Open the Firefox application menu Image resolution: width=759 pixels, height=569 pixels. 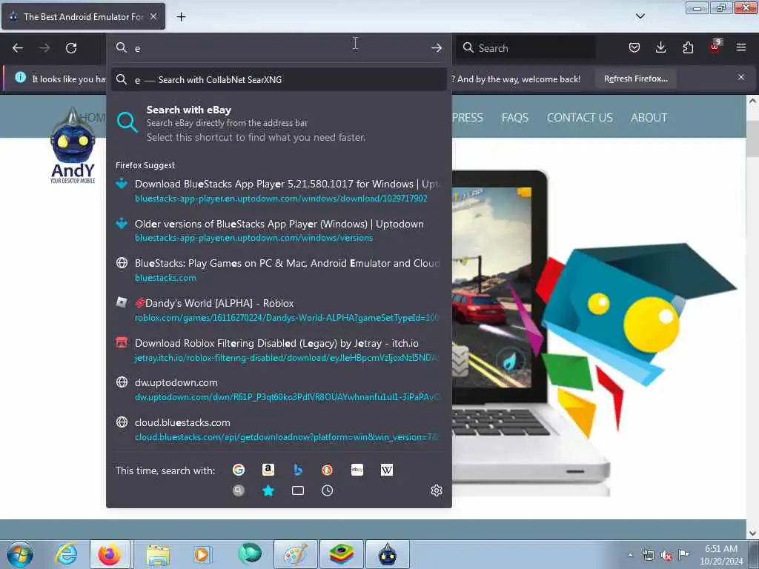click(x=741, y=47)
